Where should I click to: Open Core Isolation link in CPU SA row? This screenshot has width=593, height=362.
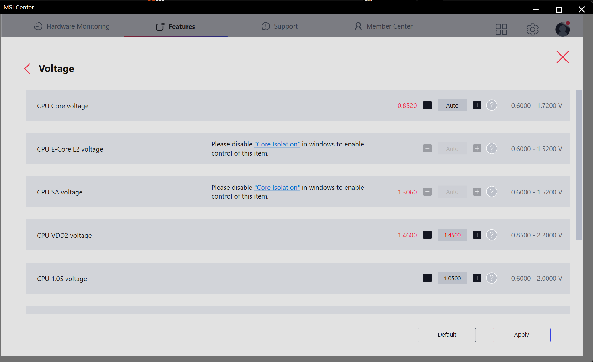click(277, 188)
